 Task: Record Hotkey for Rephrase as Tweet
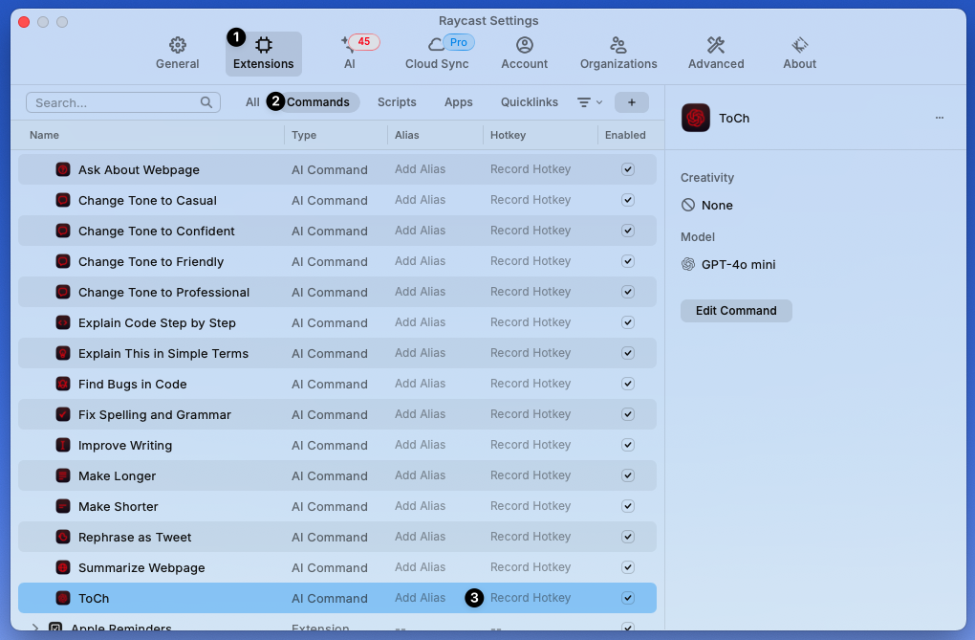pos(531,537)
